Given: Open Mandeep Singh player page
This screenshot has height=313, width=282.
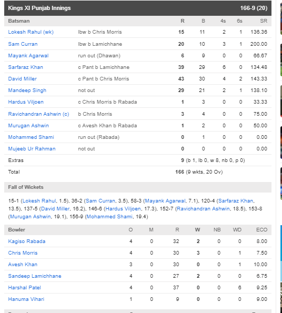Looking at the screenshot, I should coord(27,90).
